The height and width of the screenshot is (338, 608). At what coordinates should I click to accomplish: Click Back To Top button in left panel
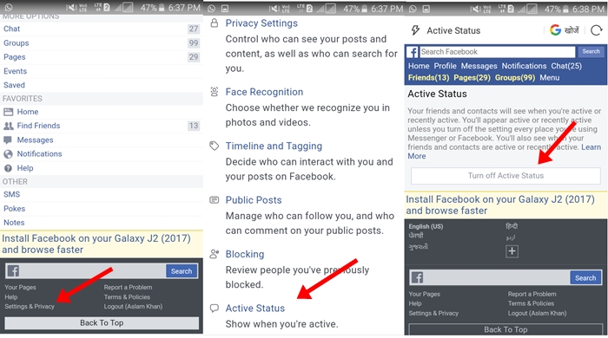[x=102, y=323]
